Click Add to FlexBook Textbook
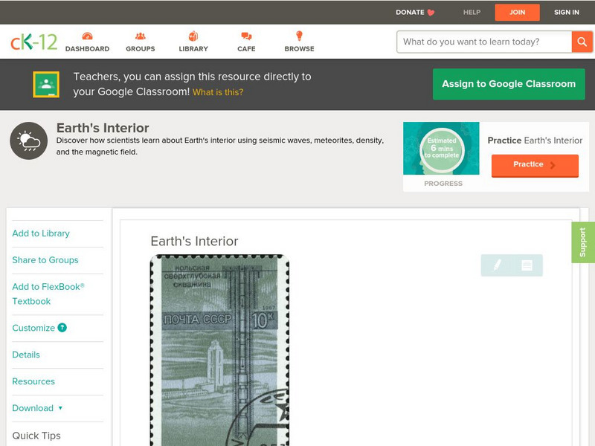This screenshot has height=446, width=595. tap(48, 294)
